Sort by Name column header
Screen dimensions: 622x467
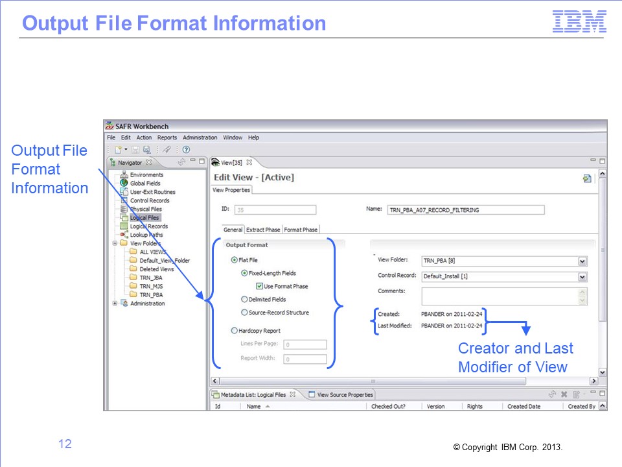coord(253,406)
